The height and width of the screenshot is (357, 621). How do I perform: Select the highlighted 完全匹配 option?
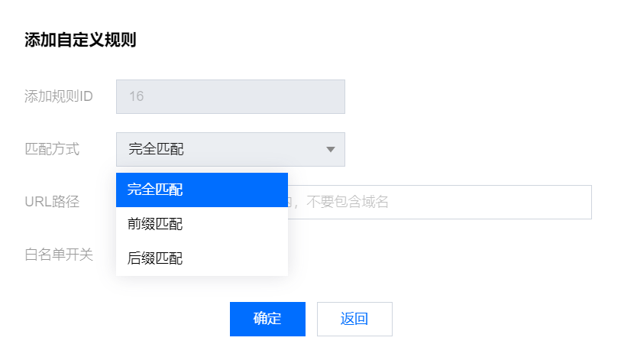202,190
